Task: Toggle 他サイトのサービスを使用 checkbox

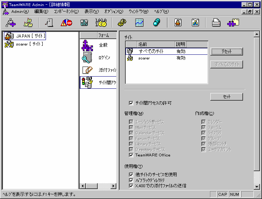Action: (x=131, y=175)
